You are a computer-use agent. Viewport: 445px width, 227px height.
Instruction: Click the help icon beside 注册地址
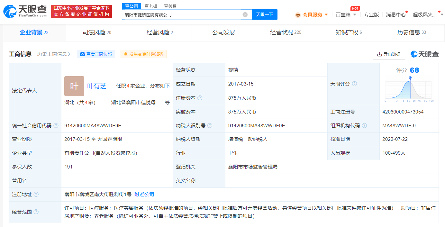36,194
